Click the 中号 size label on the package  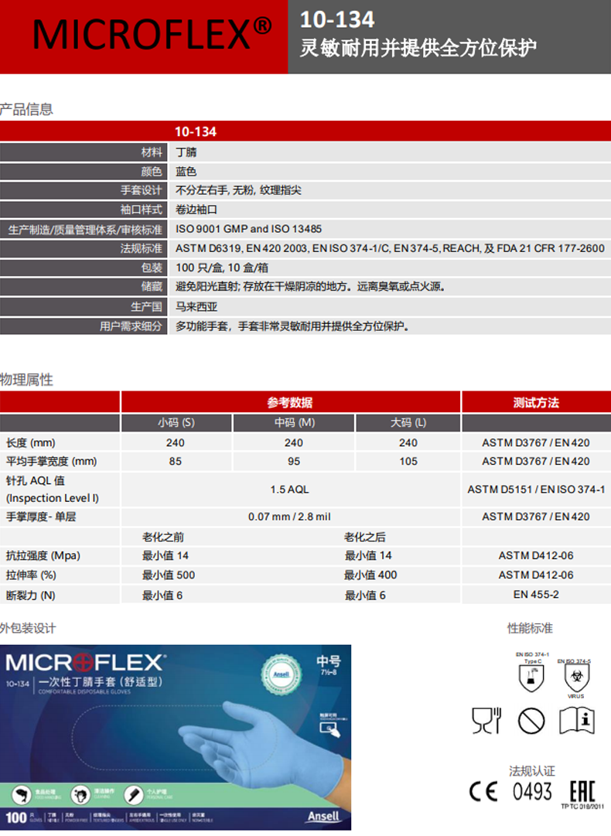click(329, 662)
